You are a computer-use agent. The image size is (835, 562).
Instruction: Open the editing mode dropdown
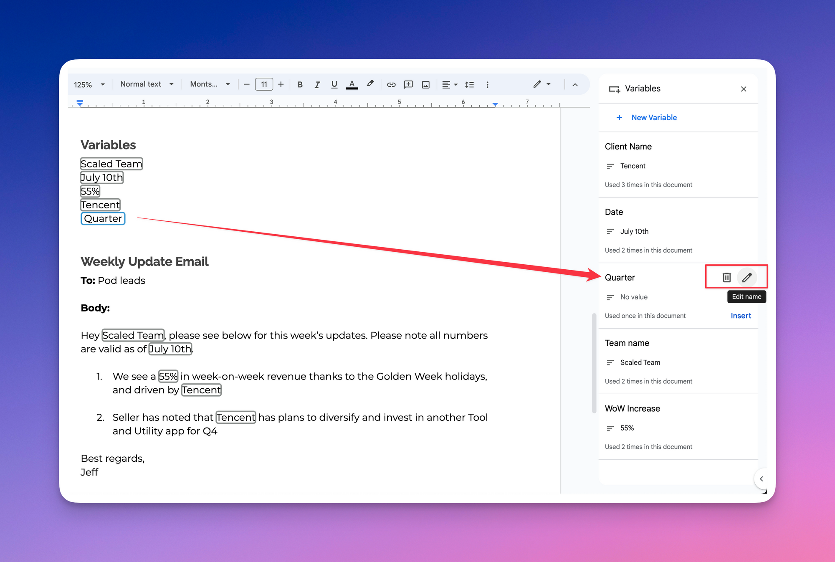[542, 84]
